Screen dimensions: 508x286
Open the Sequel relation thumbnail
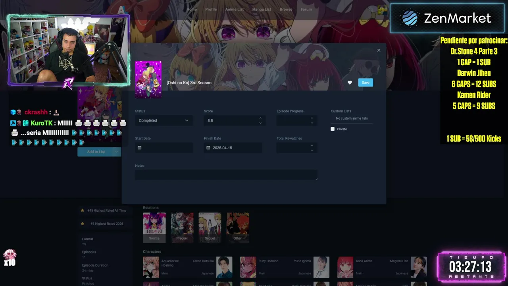210,228
